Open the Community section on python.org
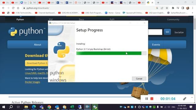This screenshot has height=110, width=196. tap(173, 20)
